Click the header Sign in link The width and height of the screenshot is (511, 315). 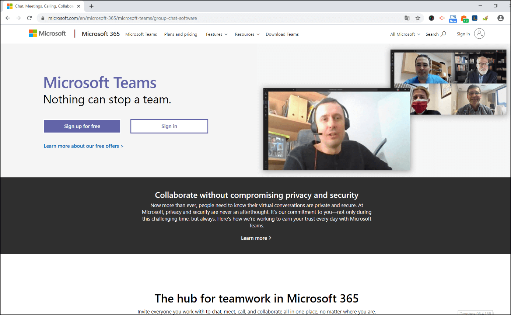(x=463, y=34)
